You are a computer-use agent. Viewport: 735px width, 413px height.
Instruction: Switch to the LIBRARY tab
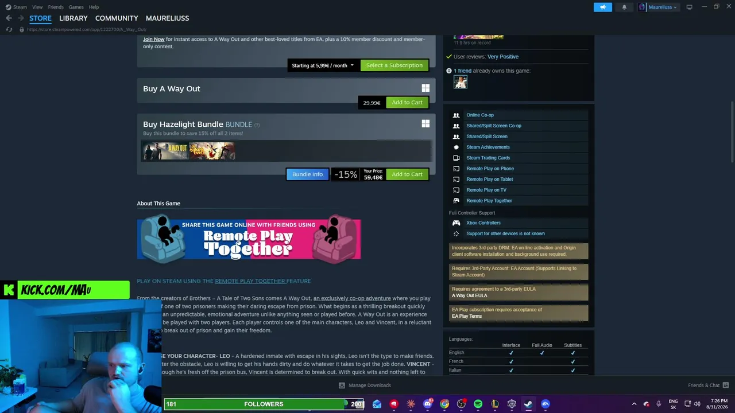[73, 18]
